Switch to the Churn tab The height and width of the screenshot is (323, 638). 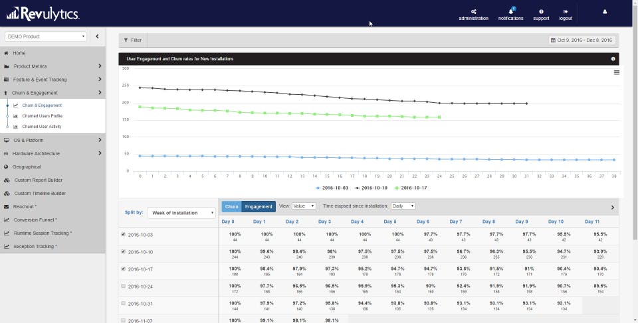[231, 206]
